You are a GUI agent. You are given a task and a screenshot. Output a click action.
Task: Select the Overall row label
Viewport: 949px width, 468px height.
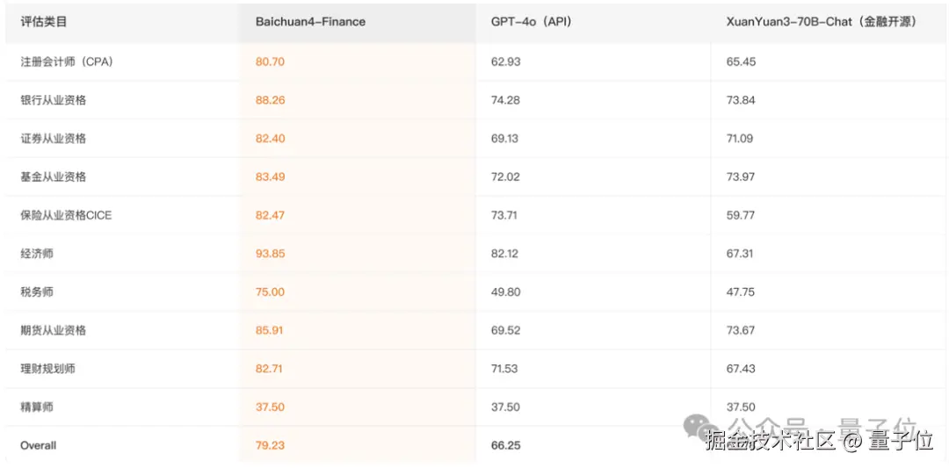tap(39, 445)
